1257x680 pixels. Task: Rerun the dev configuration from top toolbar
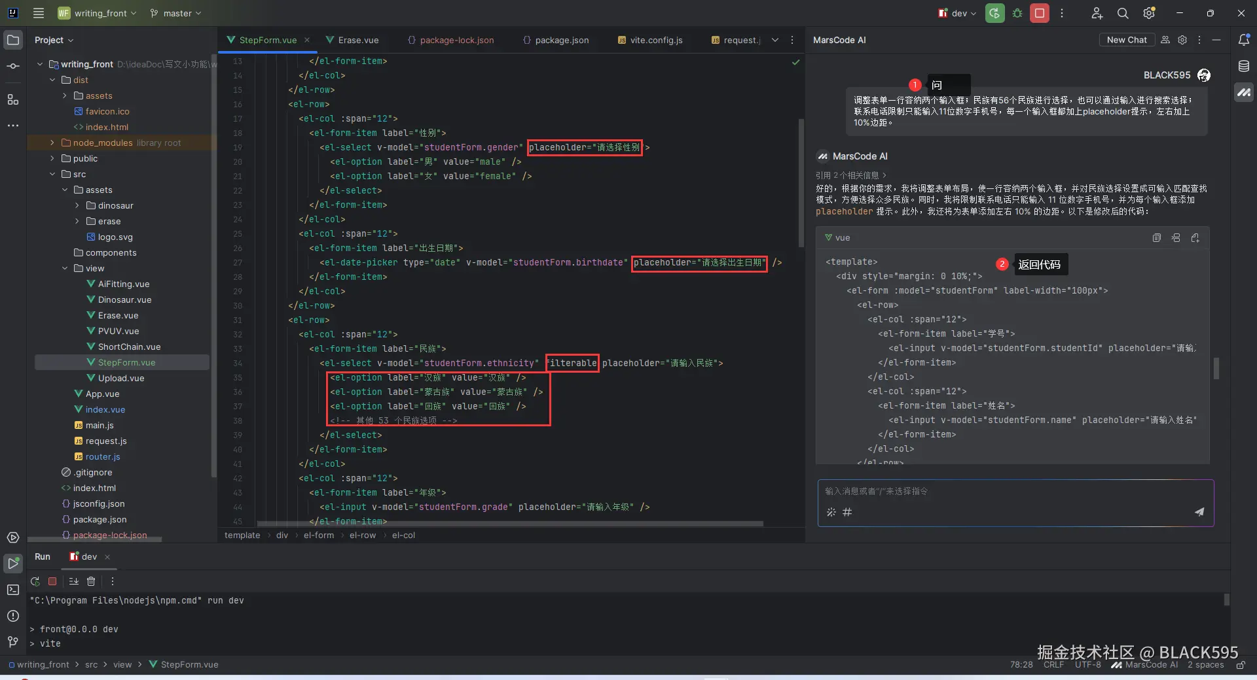[994, 13]
